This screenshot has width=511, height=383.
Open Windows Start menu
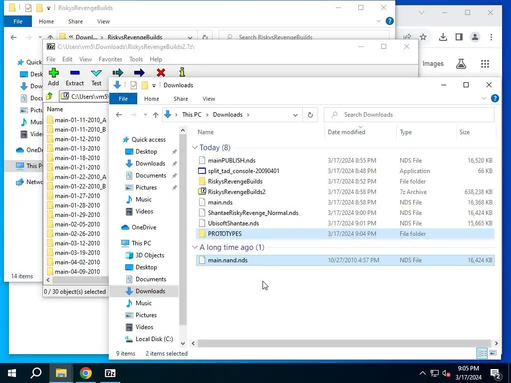[x=12, y=373]
